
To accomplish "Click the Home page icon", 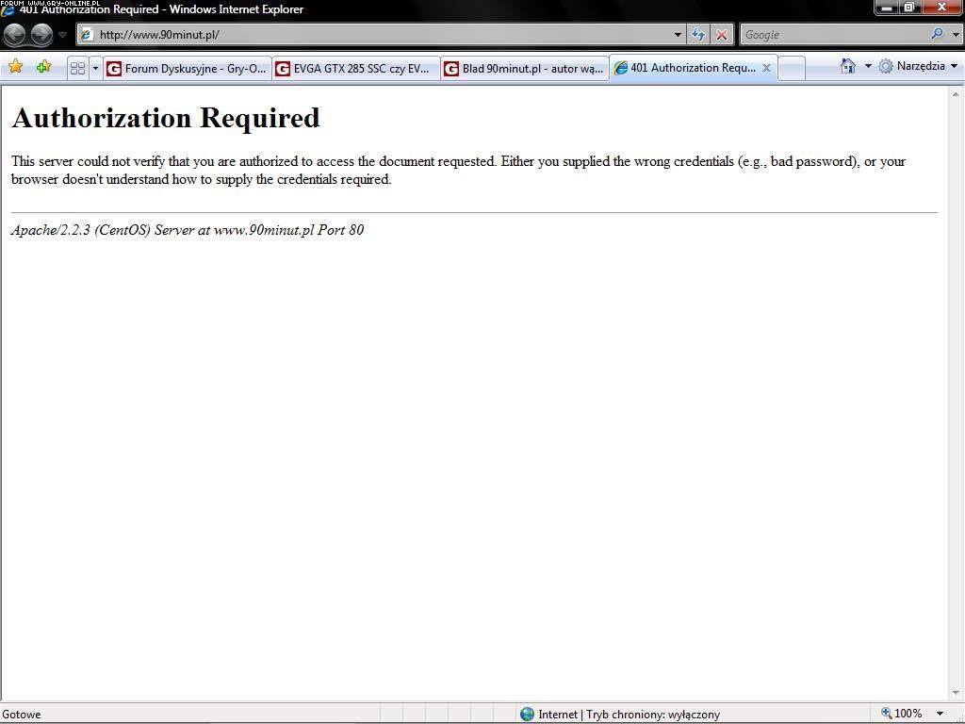I will click(x=848, y=66).
